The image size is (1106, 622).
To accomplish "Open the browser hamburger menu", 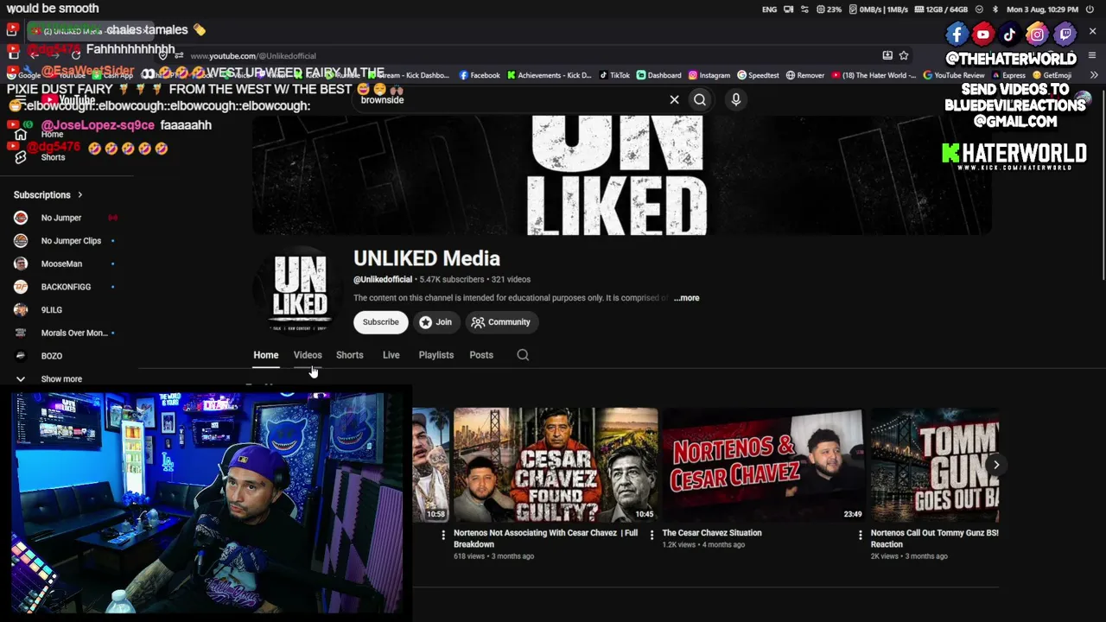I will (1092, 55).
